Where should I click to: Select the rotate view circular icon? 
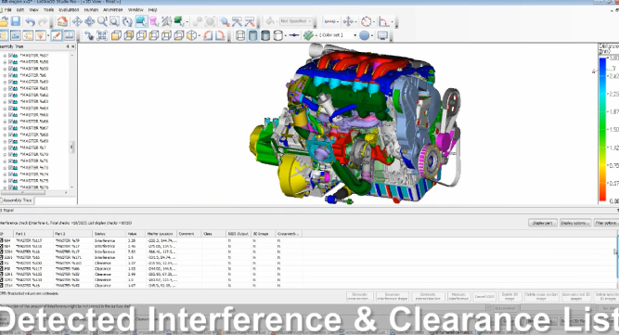127,21
